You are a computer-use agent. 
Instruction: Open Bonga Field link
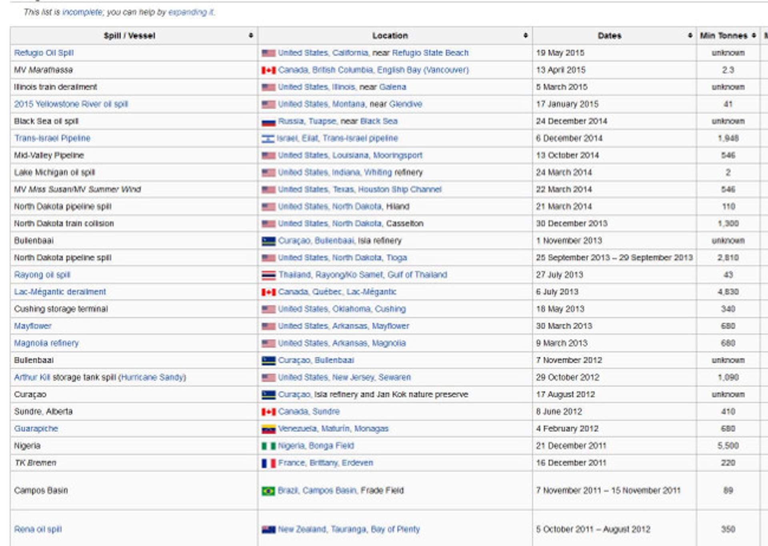click(x=331, y=446)
